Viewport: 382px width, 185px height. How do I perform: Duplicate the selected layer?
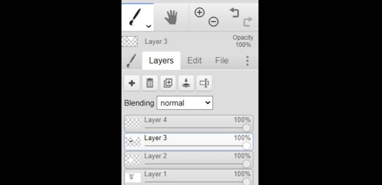[168, 83]
